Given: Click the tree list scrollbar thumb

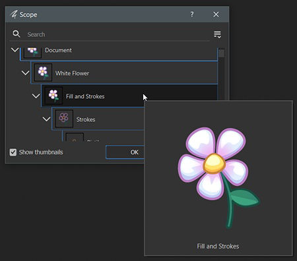Looking at the screenshot, I should 221,53.
